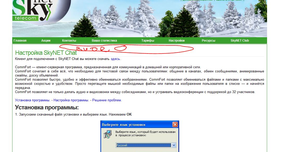Click the bold OK text in step 1

tap(129, 115)
